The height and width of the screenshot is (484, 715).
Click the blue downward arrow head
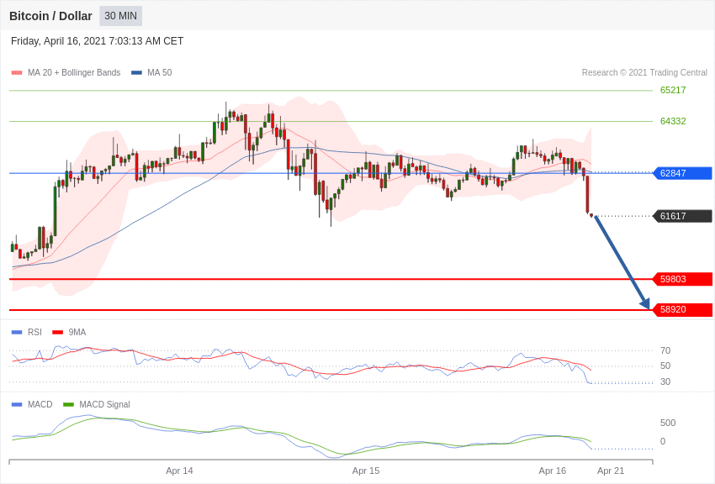(645, 303)
